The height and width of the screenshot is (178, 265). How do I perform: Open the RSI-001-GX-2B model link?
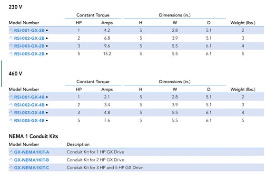click(x=29, y=30)
